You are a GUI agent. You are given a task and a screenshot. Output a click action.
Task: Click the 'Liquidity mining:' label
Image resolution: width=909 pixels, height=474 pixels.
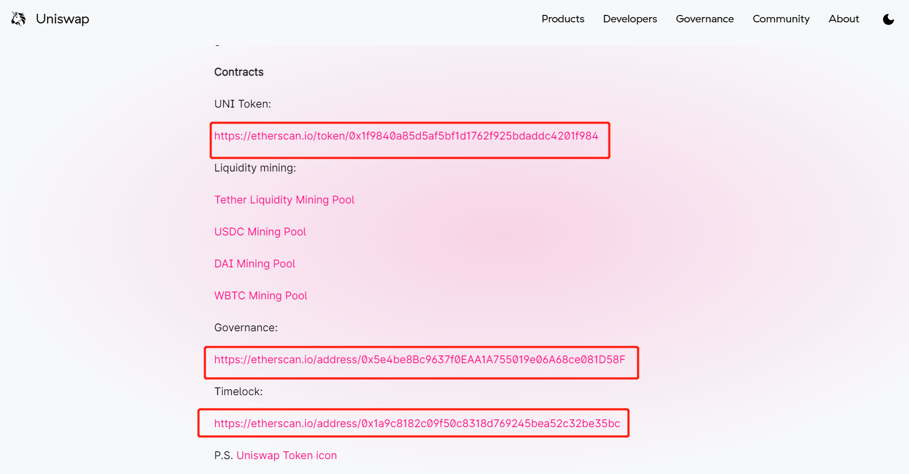[x=255, y=168]
